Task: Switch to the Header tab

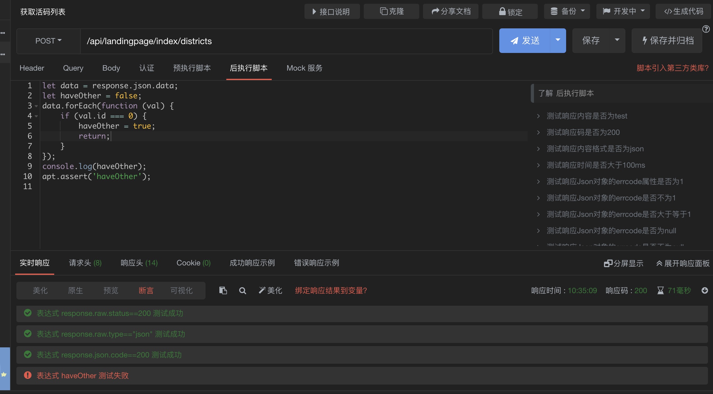Action: 32,68
